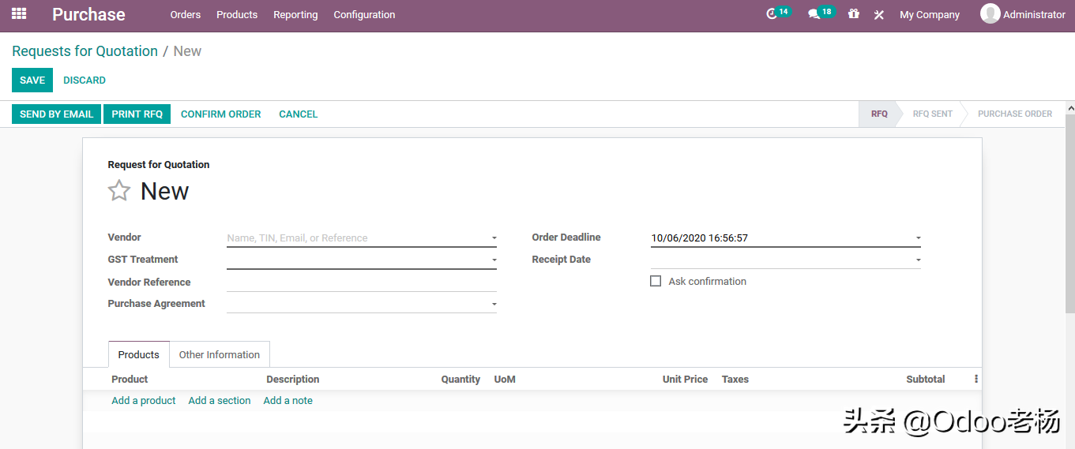Open the apps grid menu icon
The height and width of the screenshot is (449, 1075).
point(19,14)
